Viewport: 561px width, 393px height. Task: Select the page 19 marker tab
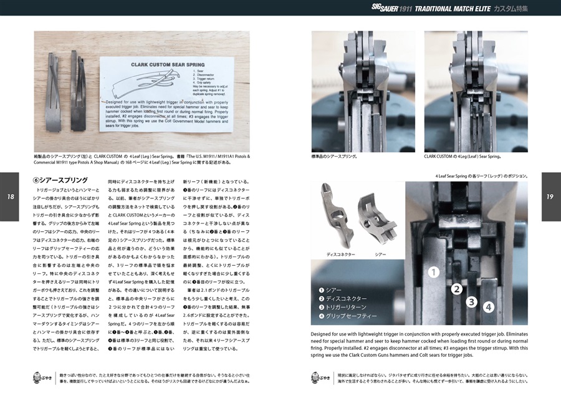(x=551, y=196)
